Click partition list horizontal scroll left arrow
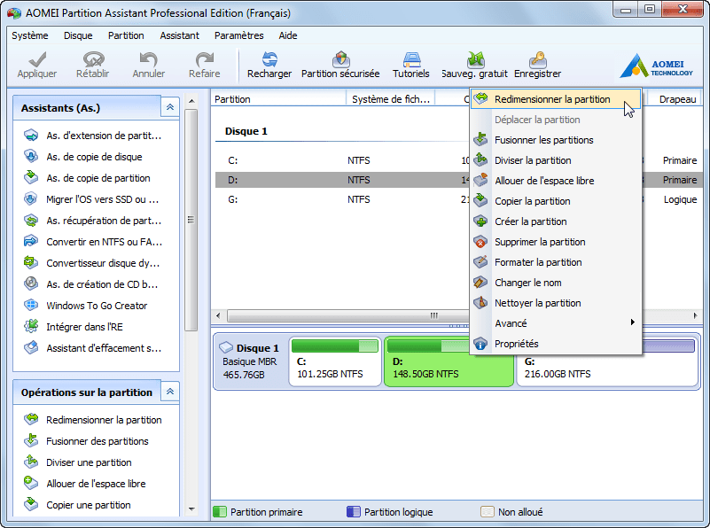 [x=218, y=315]
